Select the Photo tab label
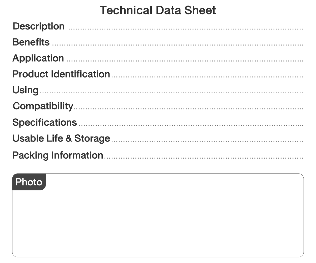Image resolution: width=316 pixels, height=263 pixels. click(x=29, y=182)
